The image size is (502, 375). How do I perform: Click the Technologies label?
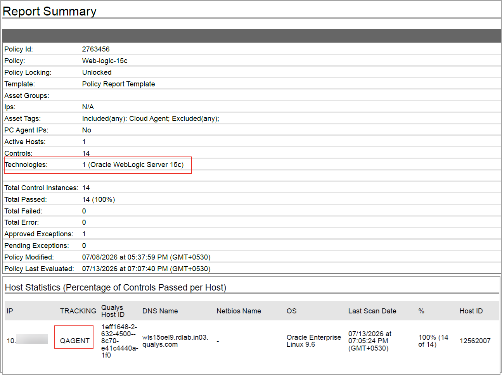tap(26, 165)
